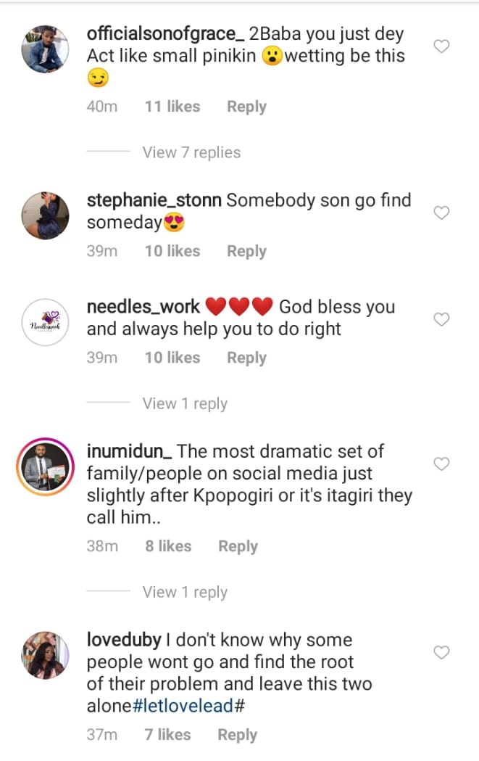Tap the heart on stephanie_stonn's comment
Screen dimensions: 479x761
(441, 213)
